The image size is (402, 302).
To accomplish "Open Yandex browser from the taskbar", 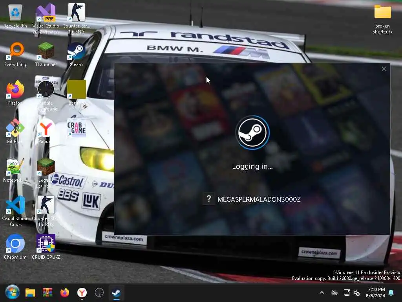I will pyautogui.click(x=82, y=293).
